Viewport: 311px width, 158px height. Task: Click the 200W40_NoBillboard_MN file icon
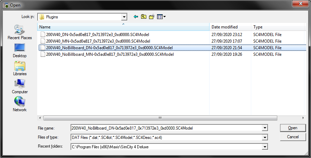point(43,54)
